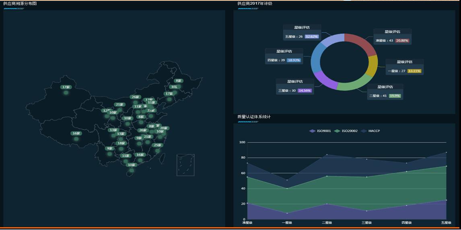Click the 14.56% purple percentage badge
461x230 pixels.
click(305, 91)
